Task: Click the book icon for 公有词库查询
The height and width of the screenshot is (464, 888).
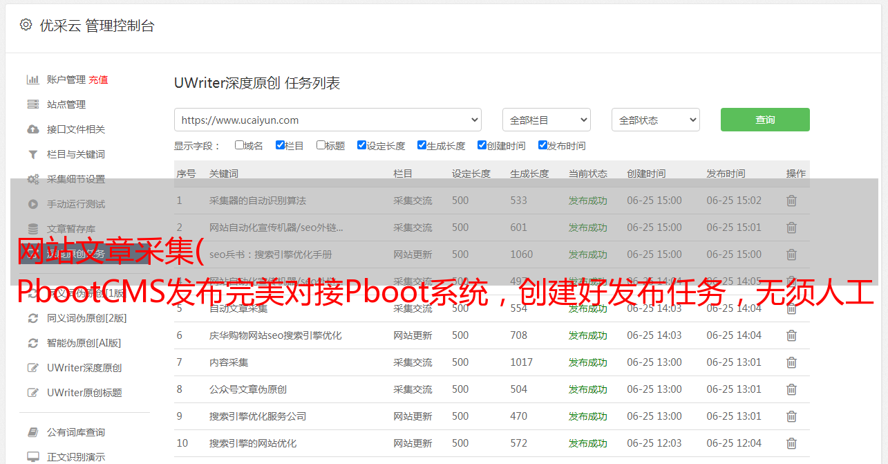Action: pos(32,432)
